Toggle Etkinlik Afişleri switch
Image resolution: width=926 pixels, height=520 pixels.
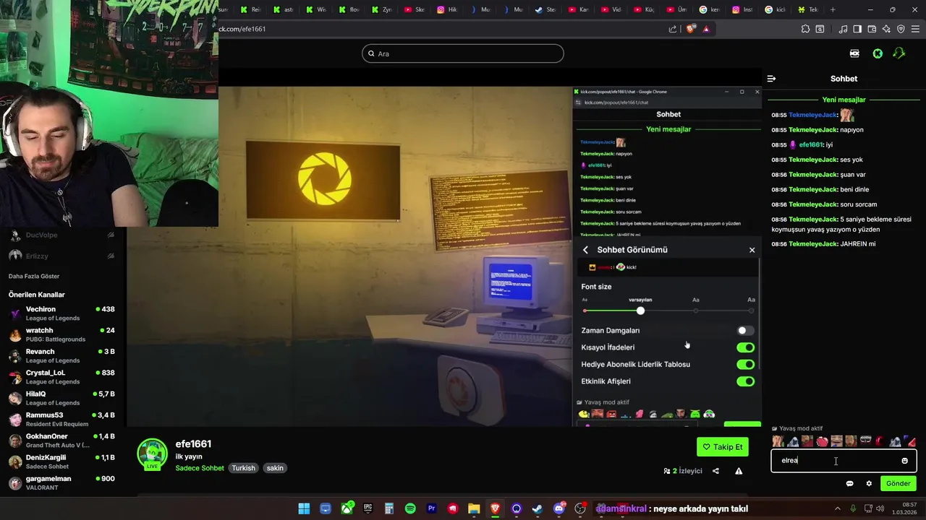pyautogui.click(x=745, y=381)
